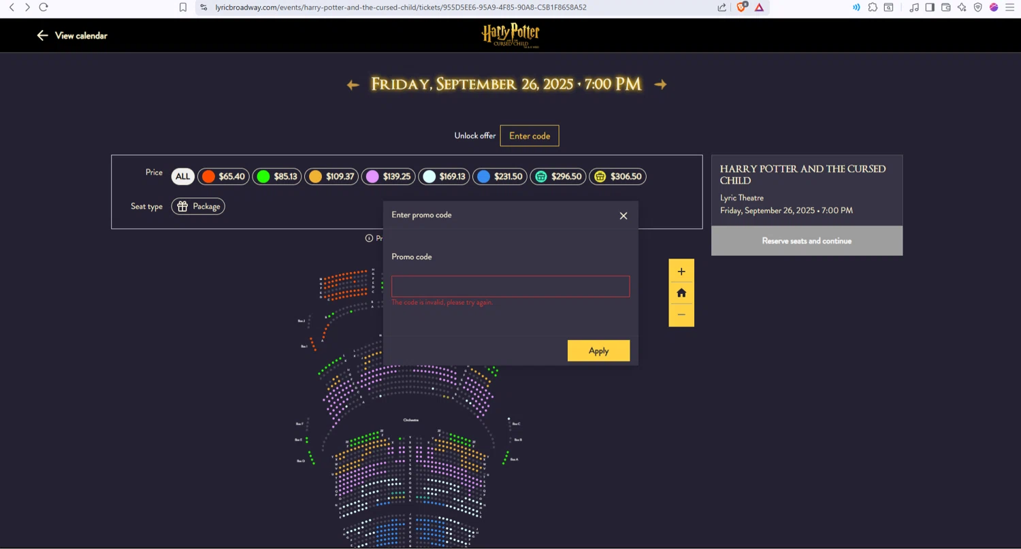This screenshot has height=549, width=1021.
Task: Open Brave VPN shield icon
Action: point(978,7)
